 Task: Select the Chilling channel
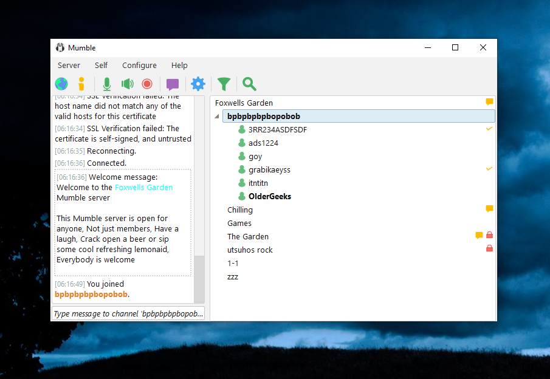coord(240,210)
